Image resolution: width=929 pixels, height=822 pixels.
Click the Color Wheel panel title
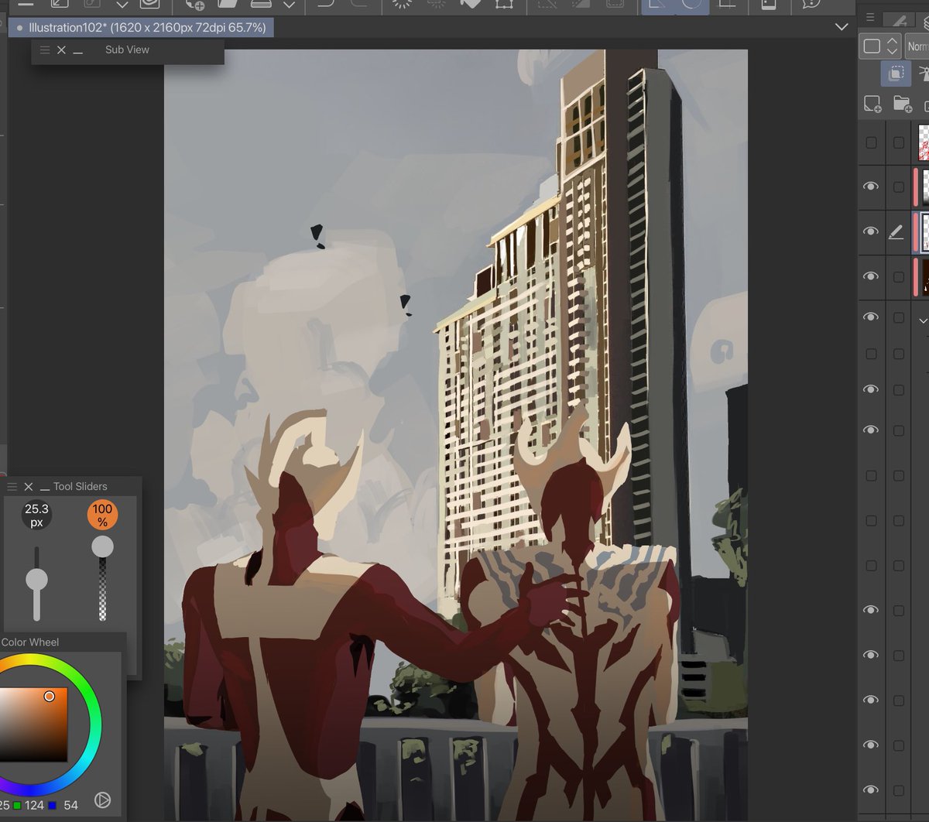(x=30, y=642)
